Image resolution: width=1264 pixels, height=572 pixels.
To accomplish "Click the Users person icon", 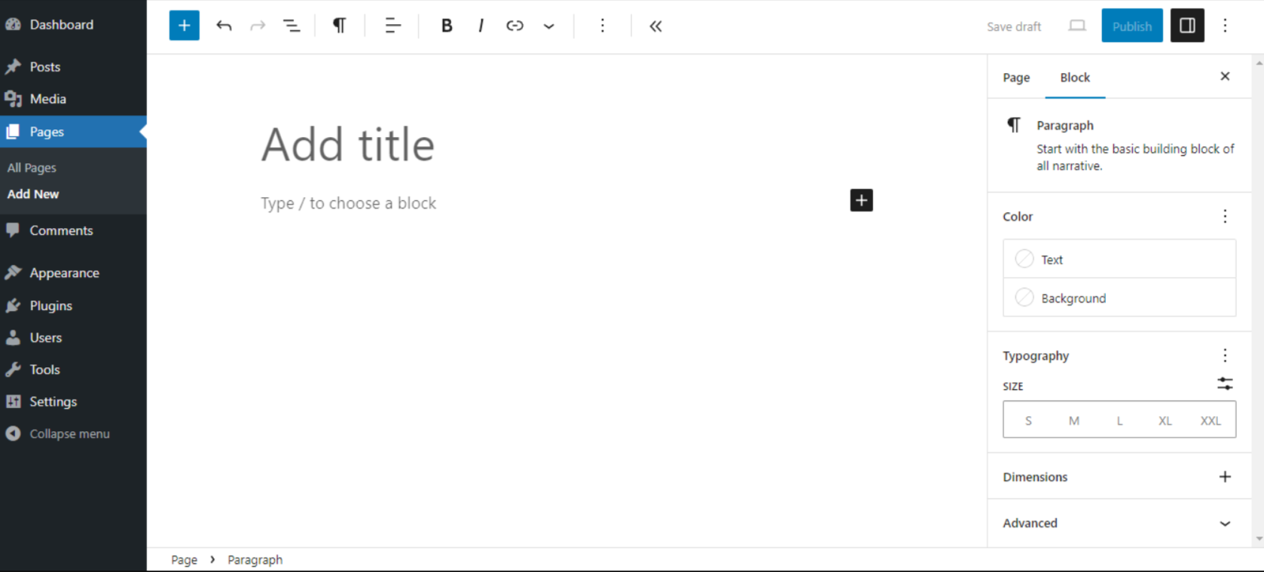I will 13,337.
